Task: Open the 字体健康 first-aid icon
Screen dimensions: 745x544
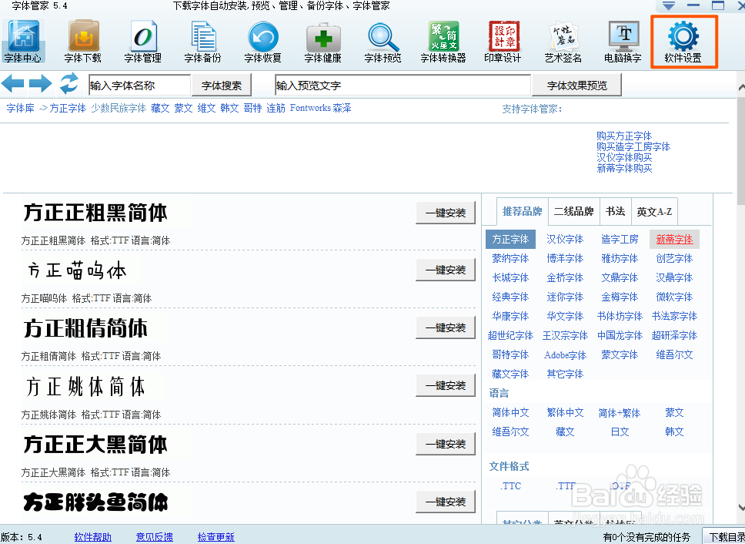Action: (x=323, y=42)
